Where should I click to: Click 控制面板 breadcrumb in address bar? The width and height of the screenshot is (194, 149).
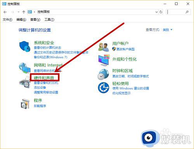[43, 12]
